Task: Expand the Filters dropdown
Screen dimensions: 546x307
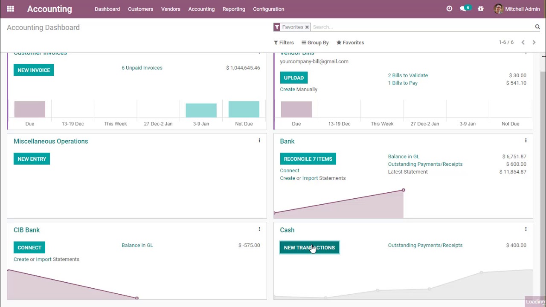Action: point(284,43)
